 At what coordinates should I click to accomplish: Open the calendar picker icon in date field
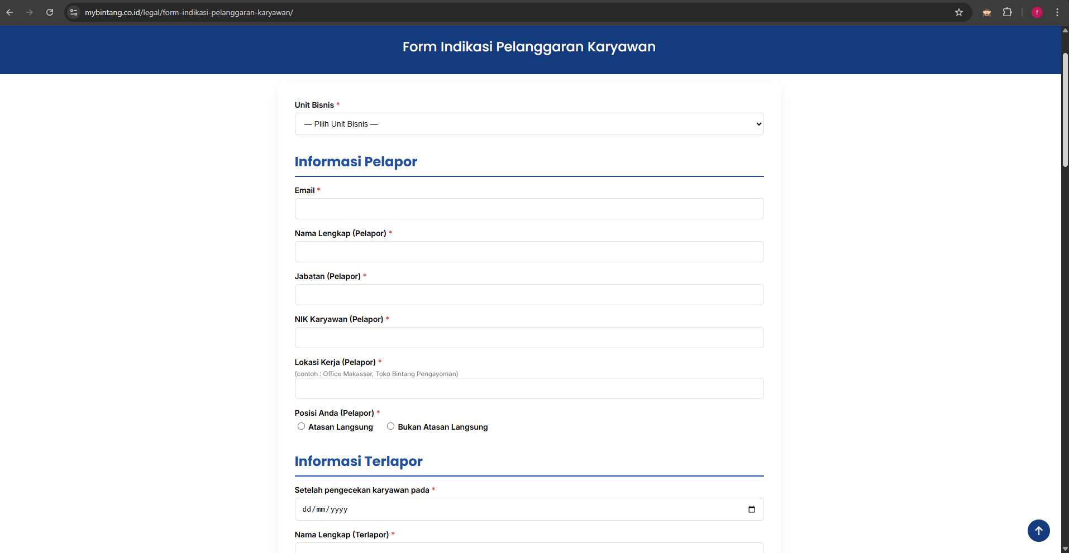(x=752, y=509)
